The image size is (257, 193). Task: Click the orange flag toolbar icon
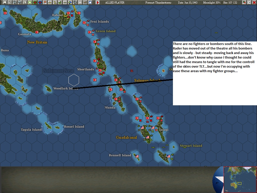(45, 3)
